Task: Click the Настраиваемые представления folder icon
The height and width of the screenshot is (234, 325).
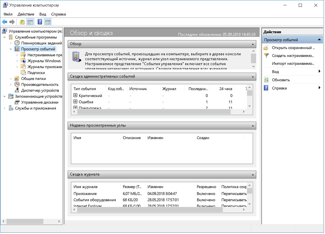Action: [23, 55]
